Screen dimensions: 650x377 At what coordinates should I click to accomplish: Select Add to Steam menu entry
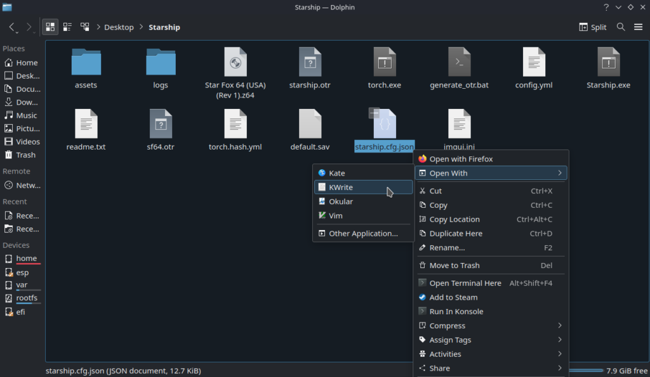click(453, 297)
